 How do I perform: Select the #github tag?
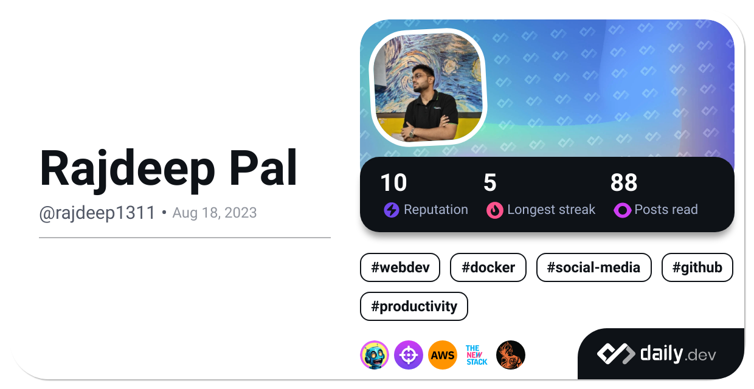click(x=697, y=267)
